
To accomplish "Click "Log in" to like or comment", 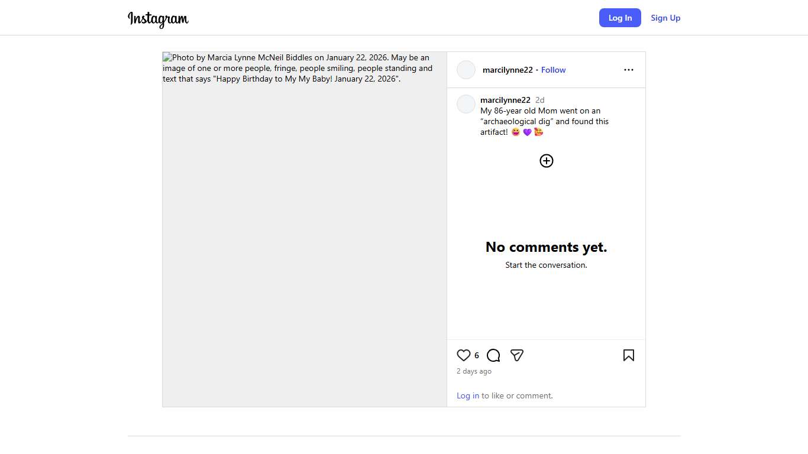I will coord(467,395).
